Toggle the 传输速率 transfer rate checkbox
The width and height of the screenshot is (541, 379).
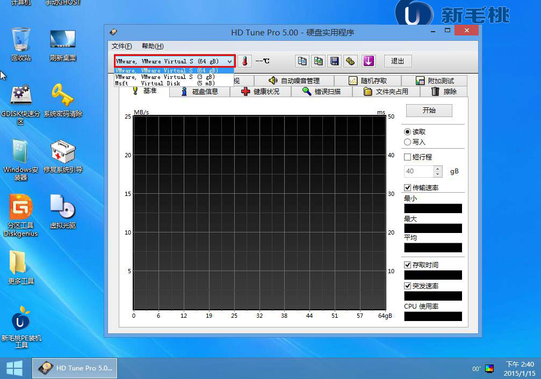tap(407, 187)
